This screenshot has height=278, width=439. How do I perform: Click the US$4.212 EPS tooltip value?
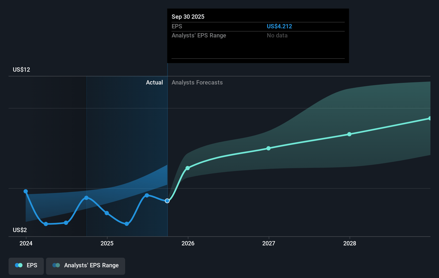tap(279, 26)
